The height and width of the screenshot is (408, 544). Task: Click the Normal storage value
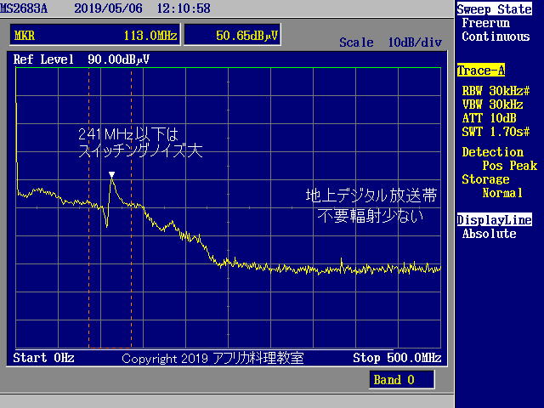(x=502, y=193)
